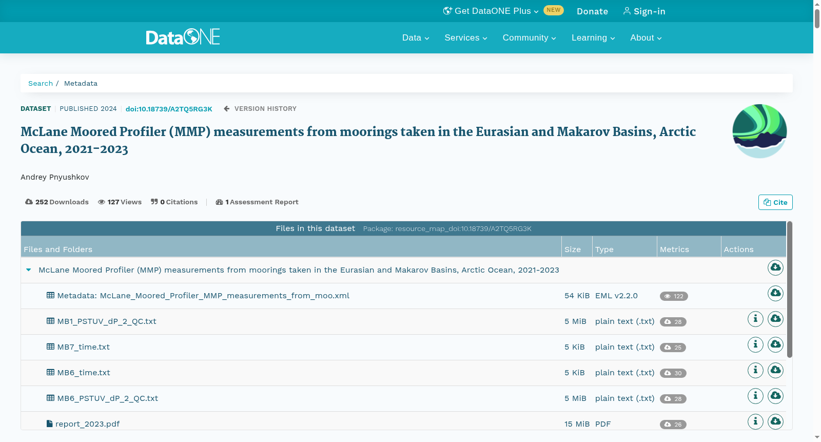Click the 25 downloads badge for MB7_time.txt
This screenshot has width=821, height=442.
coord(673,348)
